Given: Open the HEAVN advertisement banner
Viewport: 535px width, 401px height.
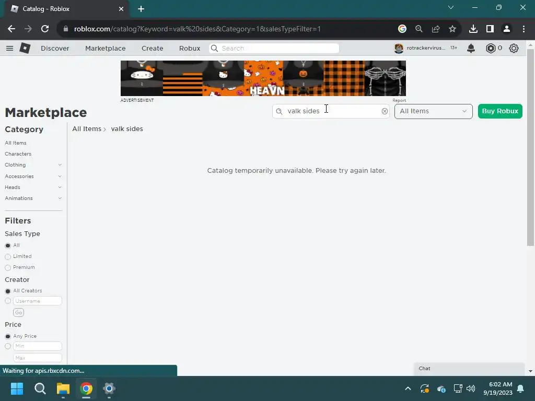Looking at the screenshot, I should 263,78.
